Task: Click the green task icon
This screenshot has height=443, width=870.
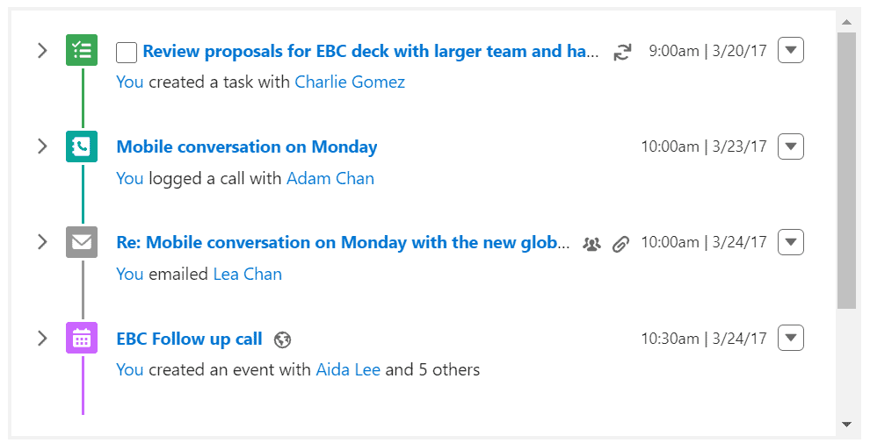Action: point(82,50)
